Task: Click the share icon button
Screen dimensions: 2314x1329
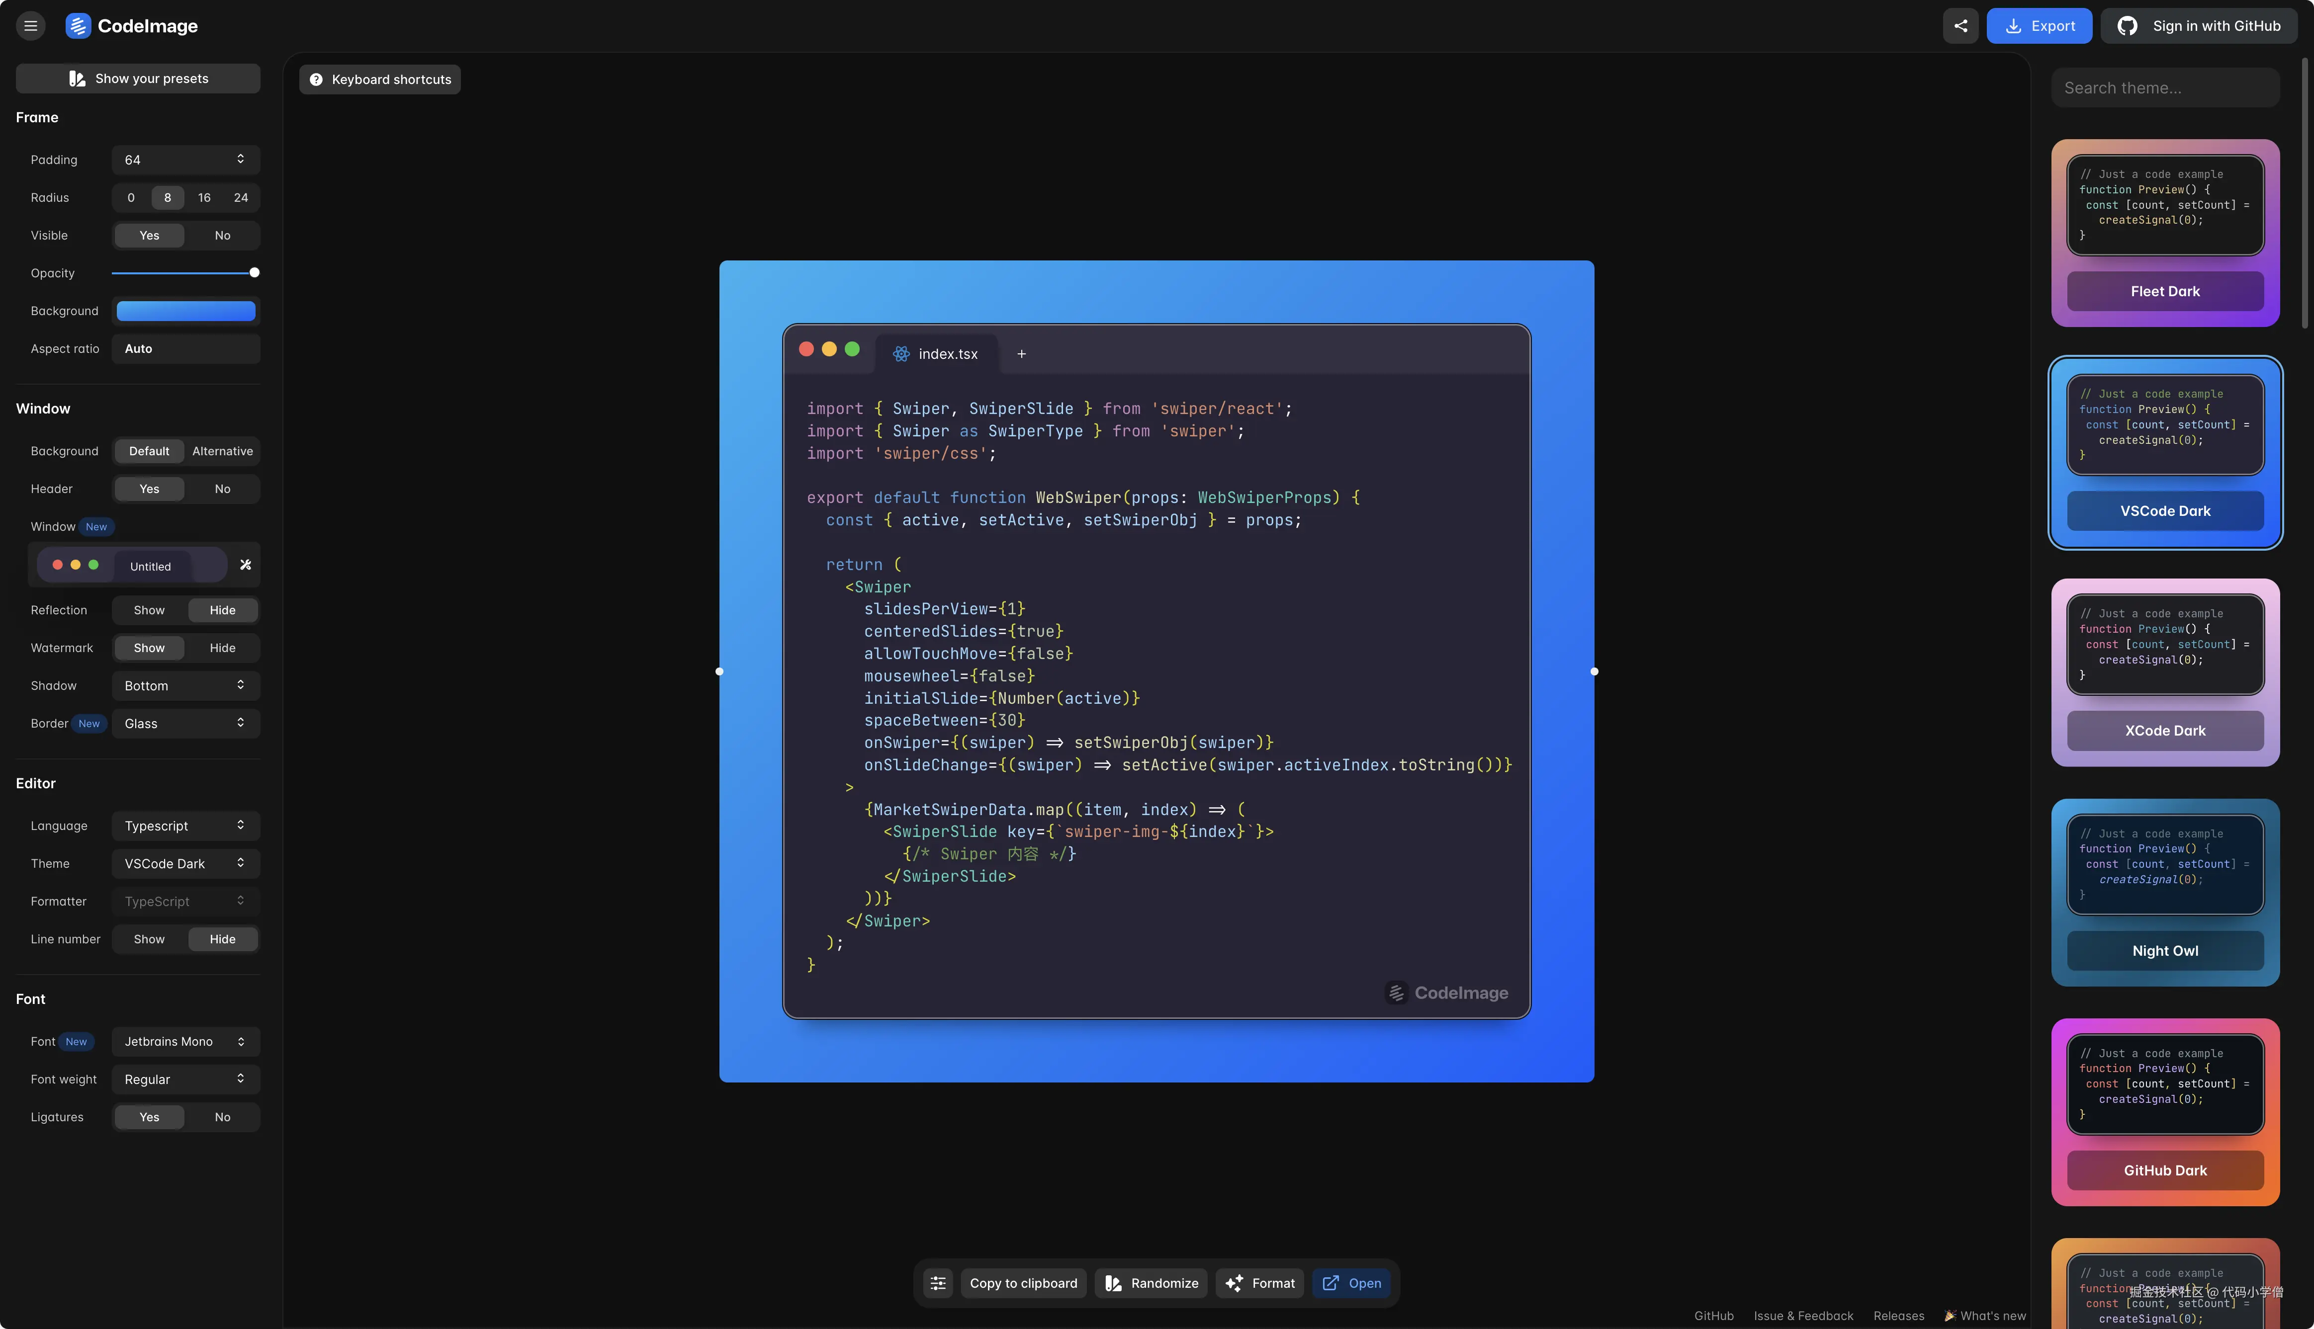Action: (x=1959, y=25)
